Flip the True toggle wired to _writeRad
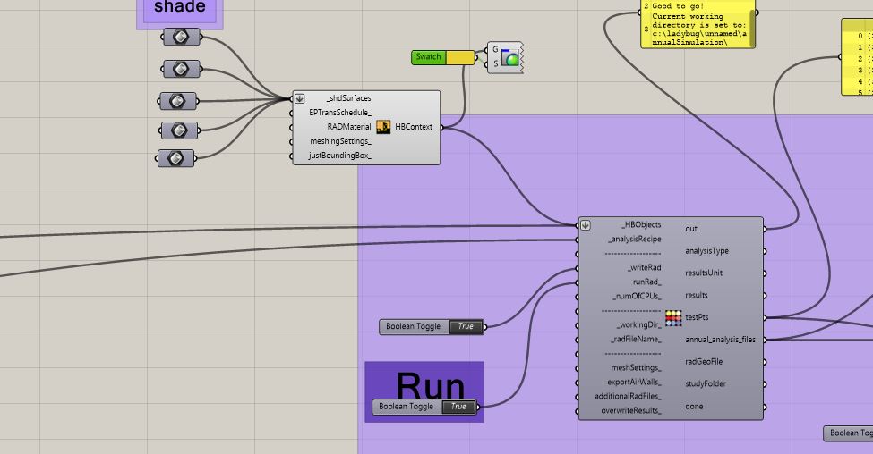 466,327
